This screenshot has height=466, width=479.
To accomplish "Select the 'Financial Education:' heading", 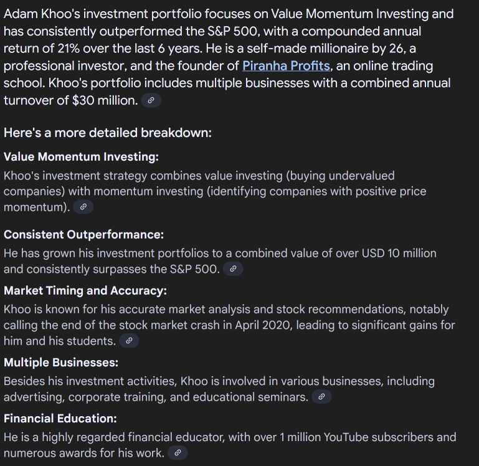I will coord(60,418).
